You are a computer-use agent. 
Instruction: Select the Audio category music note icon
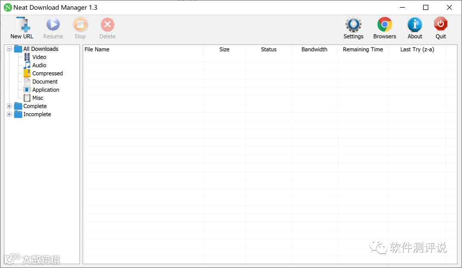pyautogui.click(x=27, y=65)
